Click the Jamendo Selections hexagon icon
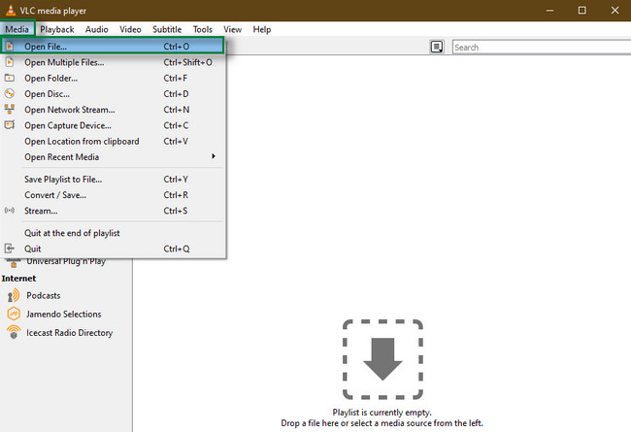The image size is (631, 432). click(14, 314)
